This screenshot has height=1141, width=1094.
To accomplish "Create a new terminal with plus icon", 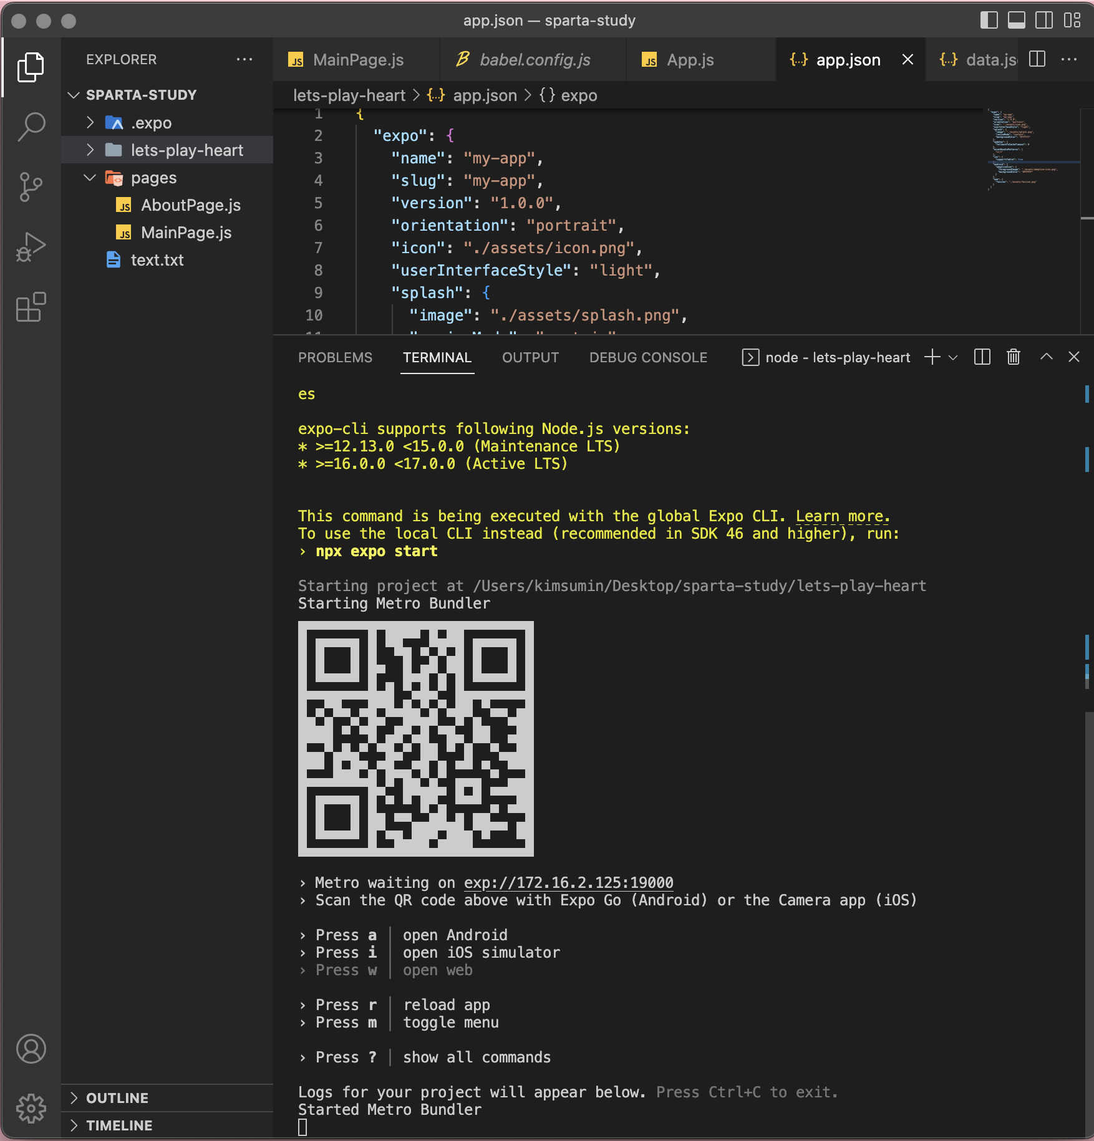I will 932,357.
